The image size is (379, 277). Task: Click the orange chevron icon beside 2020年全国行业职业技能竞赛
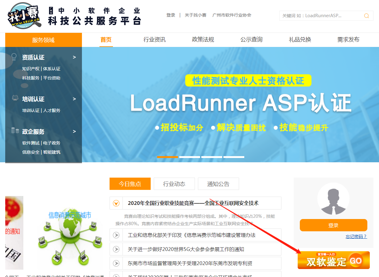pos(116,203)
